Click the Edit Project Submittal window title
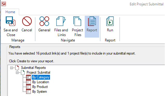This screenshot has width=165, height=96. tap(147, 4)
